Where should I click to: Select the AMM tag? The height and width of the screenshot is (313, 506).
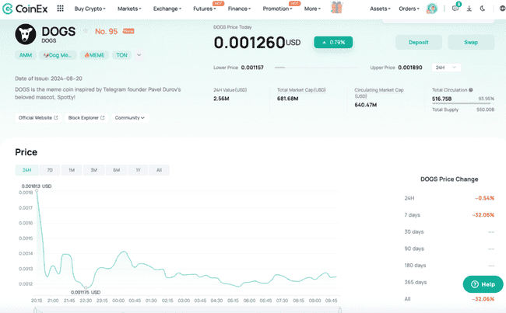point(26,55)
